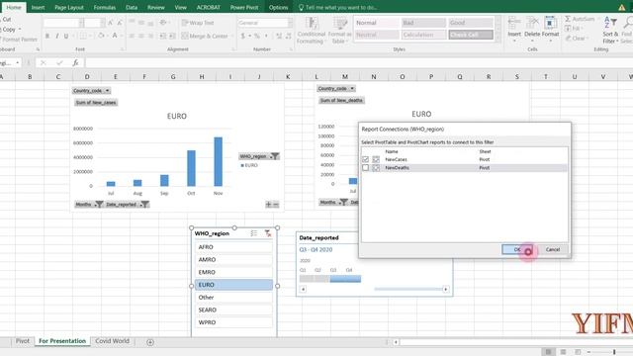This screenshot has height=356, width=633.
Task: Click the Q3-Q4 selected timeline bar
Action: 345,279
